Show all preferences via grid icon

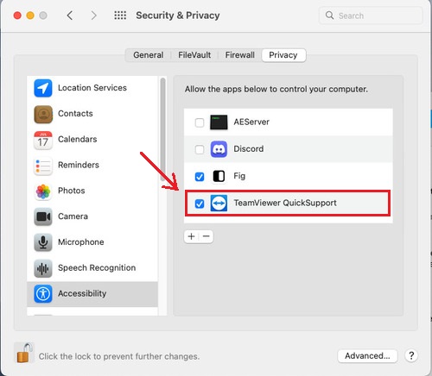[x=120, y=16]
